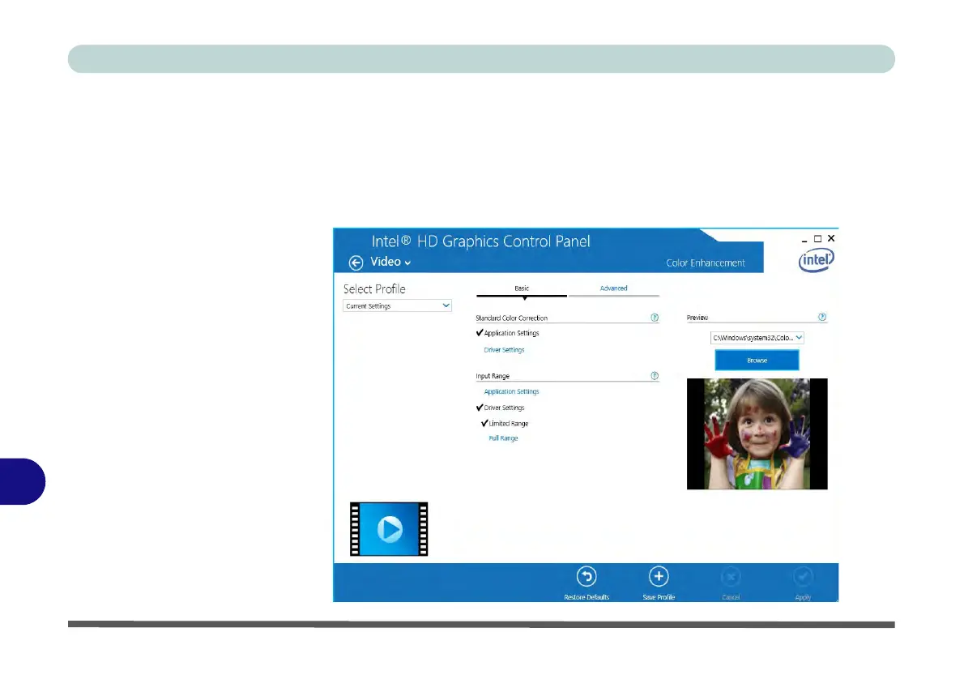Open help for Preview section
Viewport: 964px width, 679px height.
pos(822,318)
